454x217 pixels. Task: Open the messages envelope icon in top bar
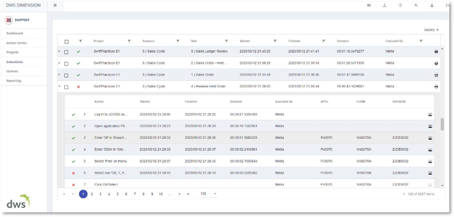pos(369,5)
